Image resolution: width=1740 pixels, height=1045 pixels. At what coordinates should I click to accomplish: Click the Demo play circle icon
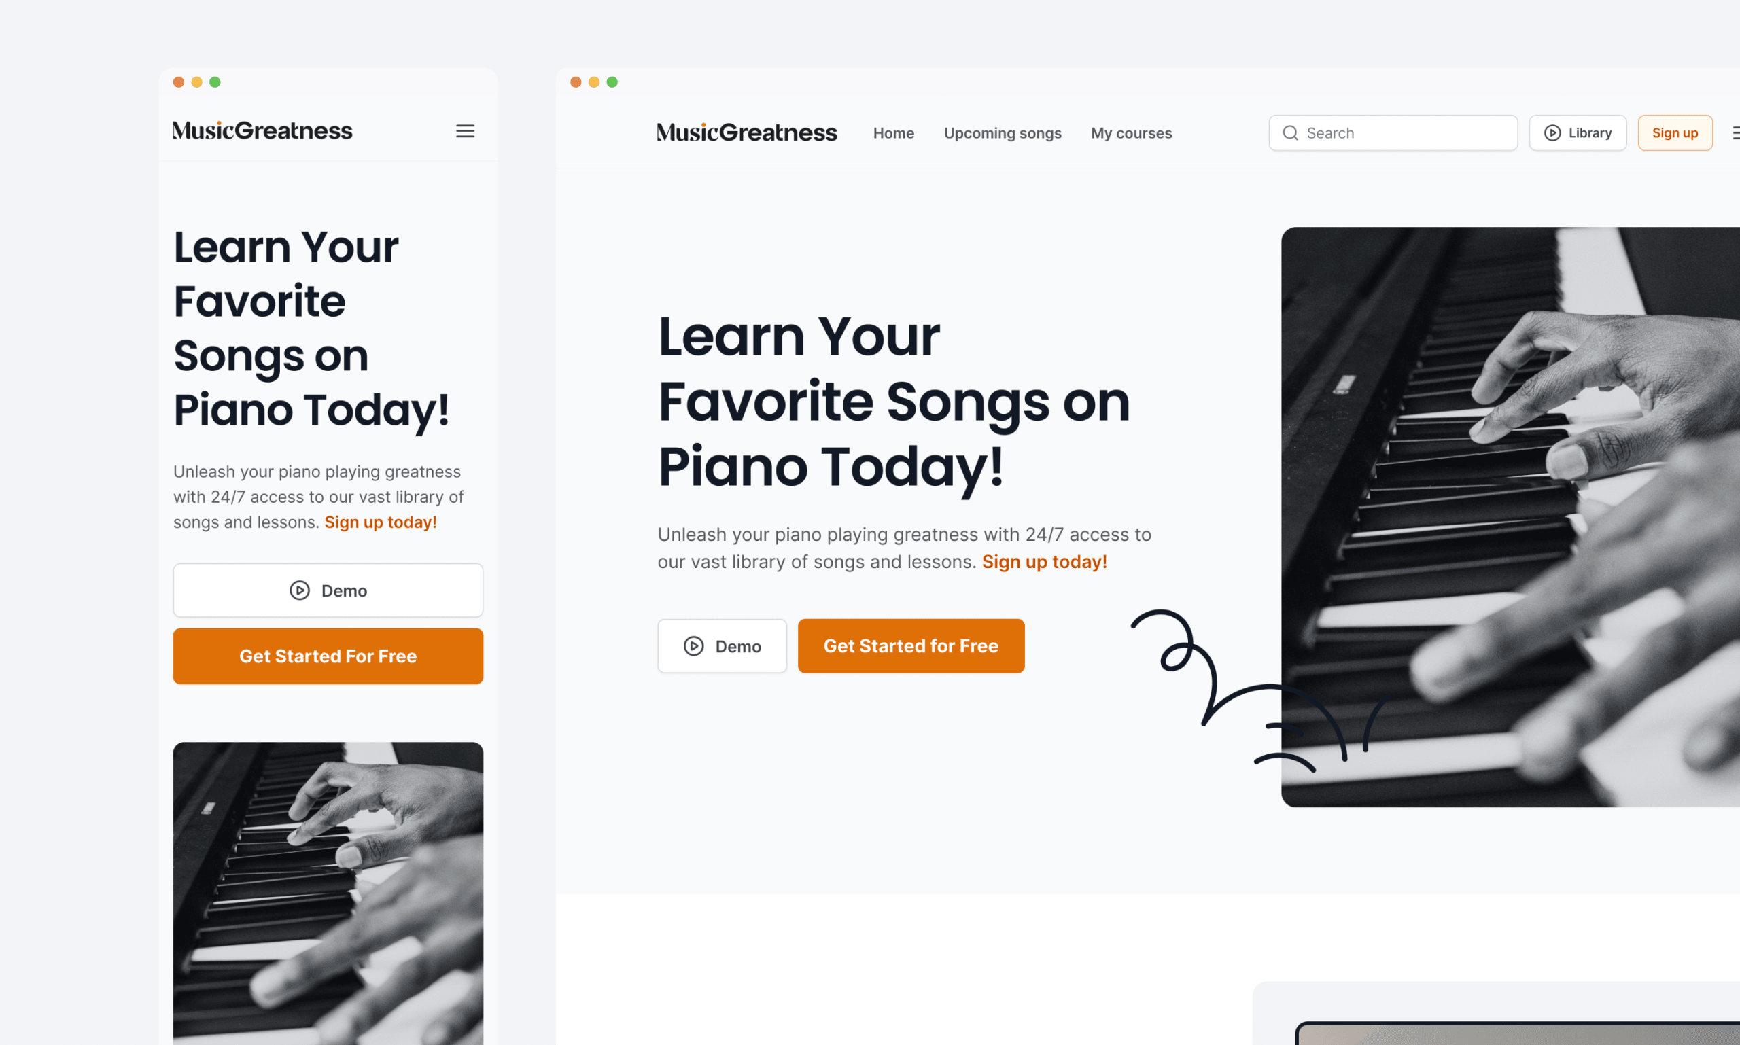pos(693,645)
